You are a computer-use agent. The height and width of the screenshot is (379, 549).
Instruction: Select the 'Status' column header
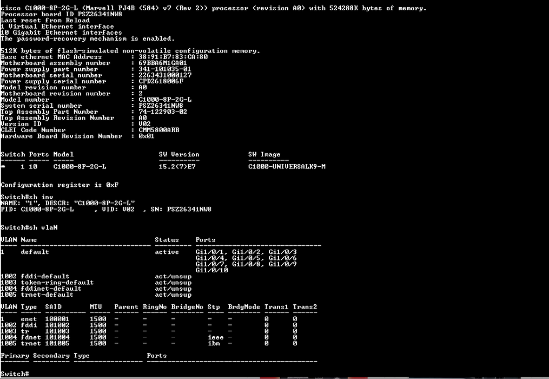point(167,240)
